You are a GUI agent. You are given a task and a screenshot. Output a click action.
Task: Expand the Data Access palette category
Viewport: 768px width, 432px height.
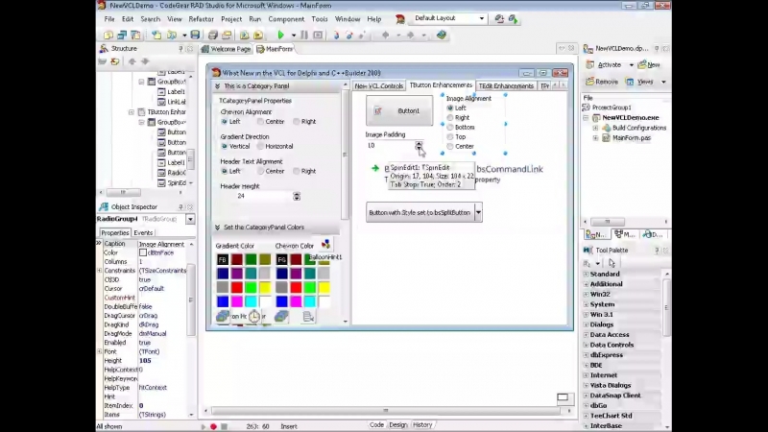(x=587, y=335)
